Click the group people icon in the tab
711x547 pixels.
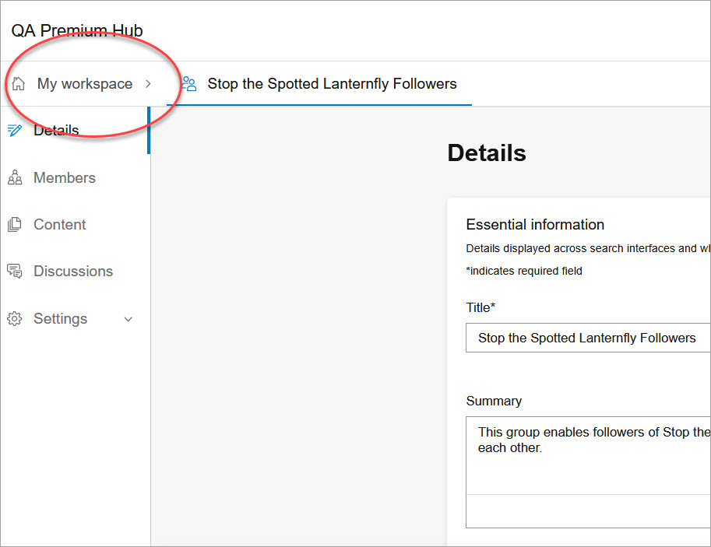pos(188,84)
